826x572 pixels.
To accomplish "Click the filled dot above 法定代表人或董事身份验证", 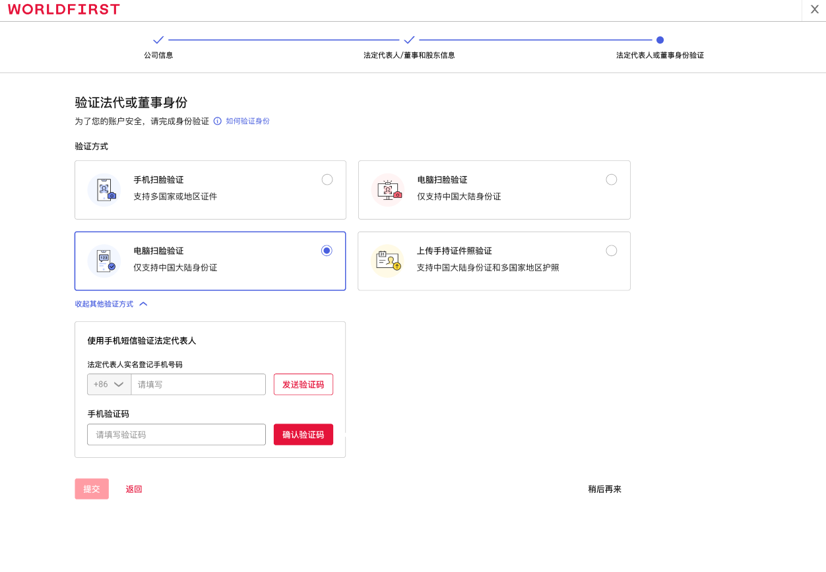I will coord(660,40).
